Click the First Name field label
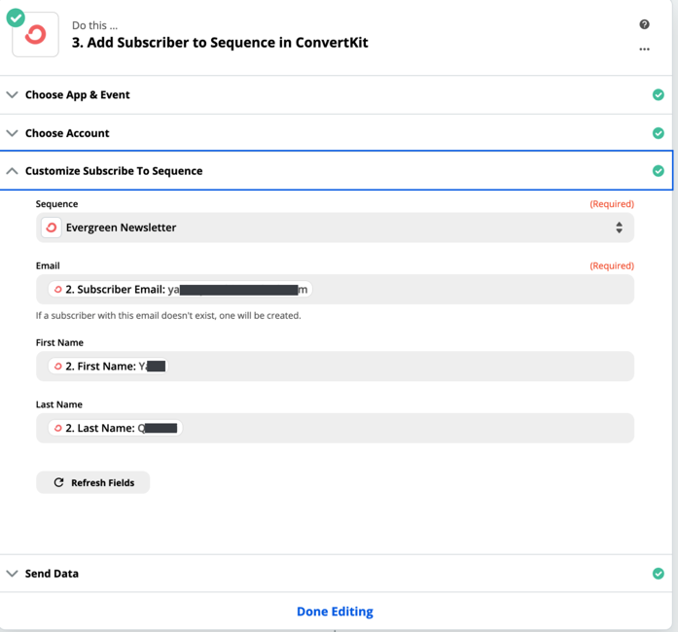Screen dimensions: 678x632 [x=59, y=343]
